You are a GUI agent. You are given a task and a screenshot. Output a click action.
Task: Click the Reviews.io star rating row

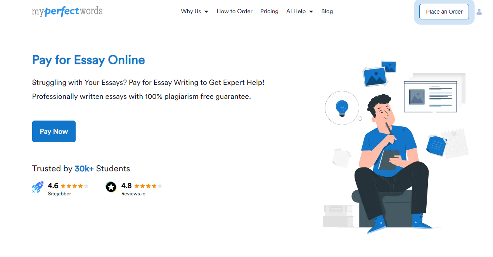tap(148, 186)
